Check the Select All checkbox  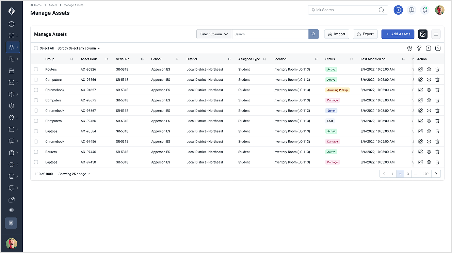point(36,48)
